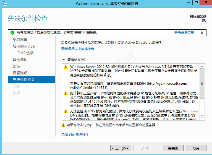Click the disabled 结果 step in sidebar
212x155 pixels.
16,93
